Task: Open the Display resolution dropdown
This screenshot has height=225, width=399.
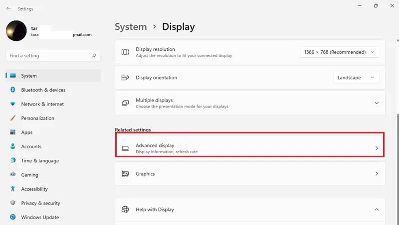Action: click(x=340, y=52)
